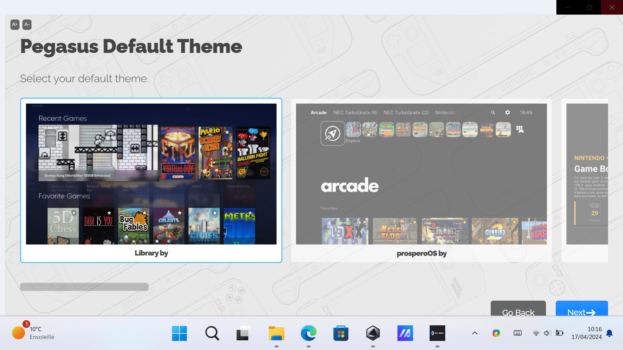The width and height of the screenshot is (623, 350).
Task: Open the dark hexagon app in taskbar
Action: click(373, 333)
